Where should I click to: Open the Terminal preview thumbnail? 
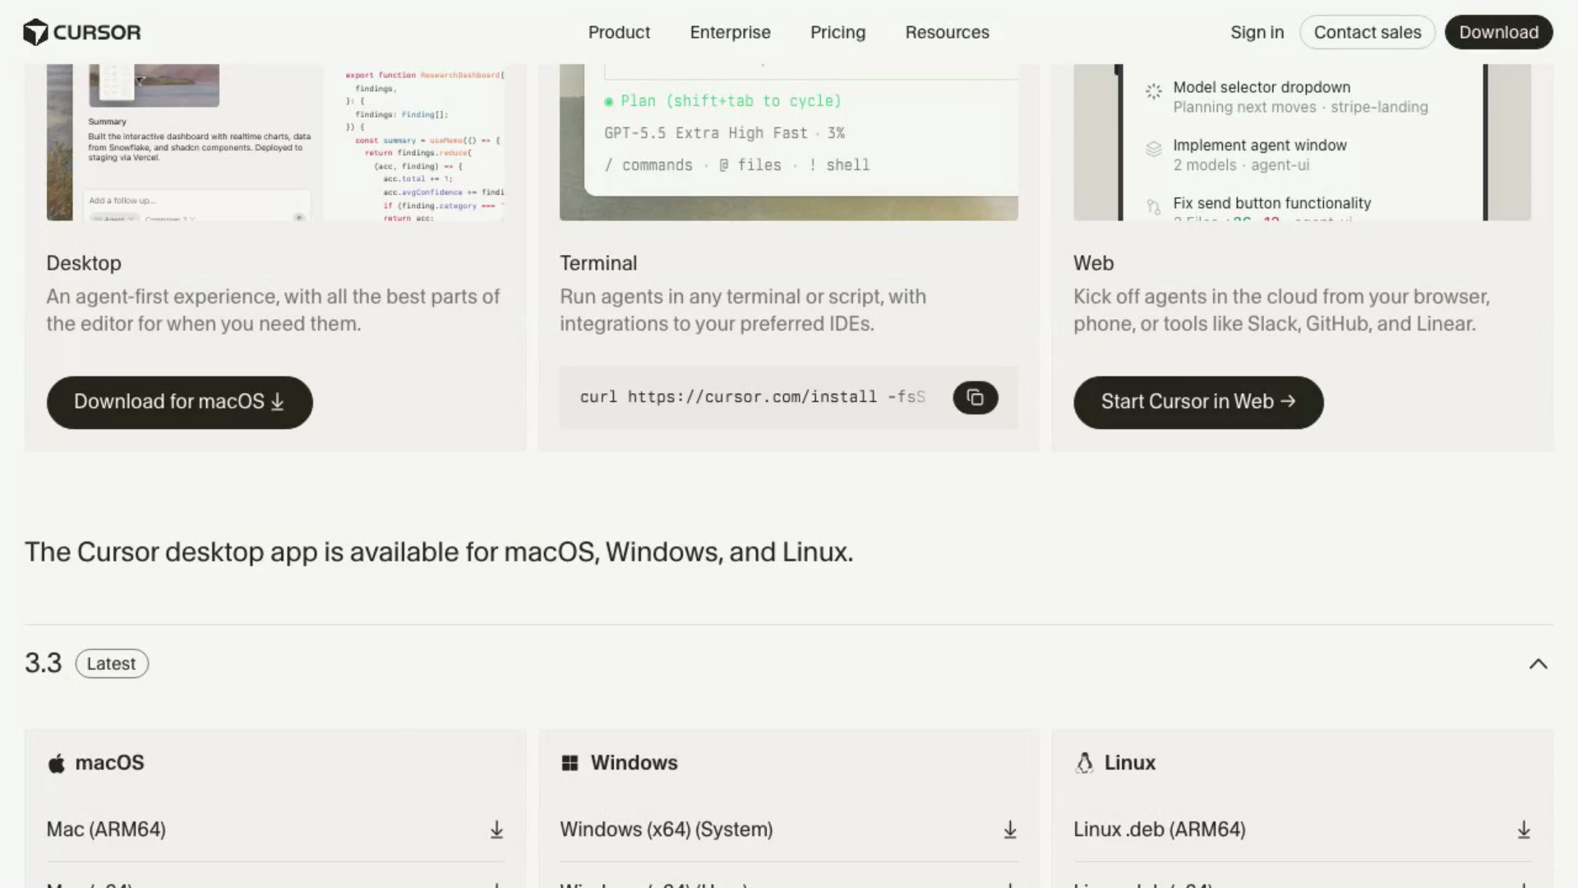tap(789, 142)
